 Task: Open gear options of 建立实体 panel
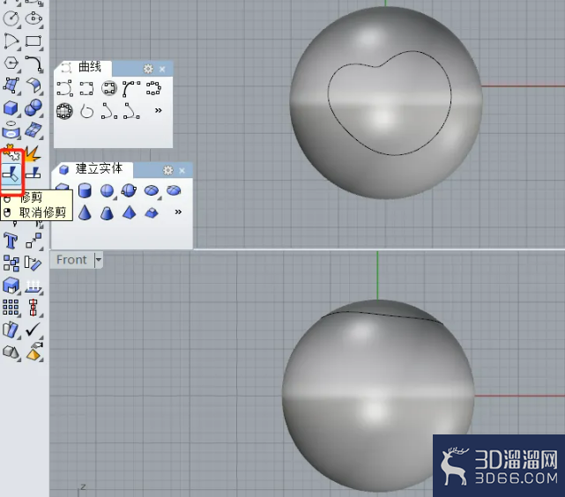click(168, 170)
